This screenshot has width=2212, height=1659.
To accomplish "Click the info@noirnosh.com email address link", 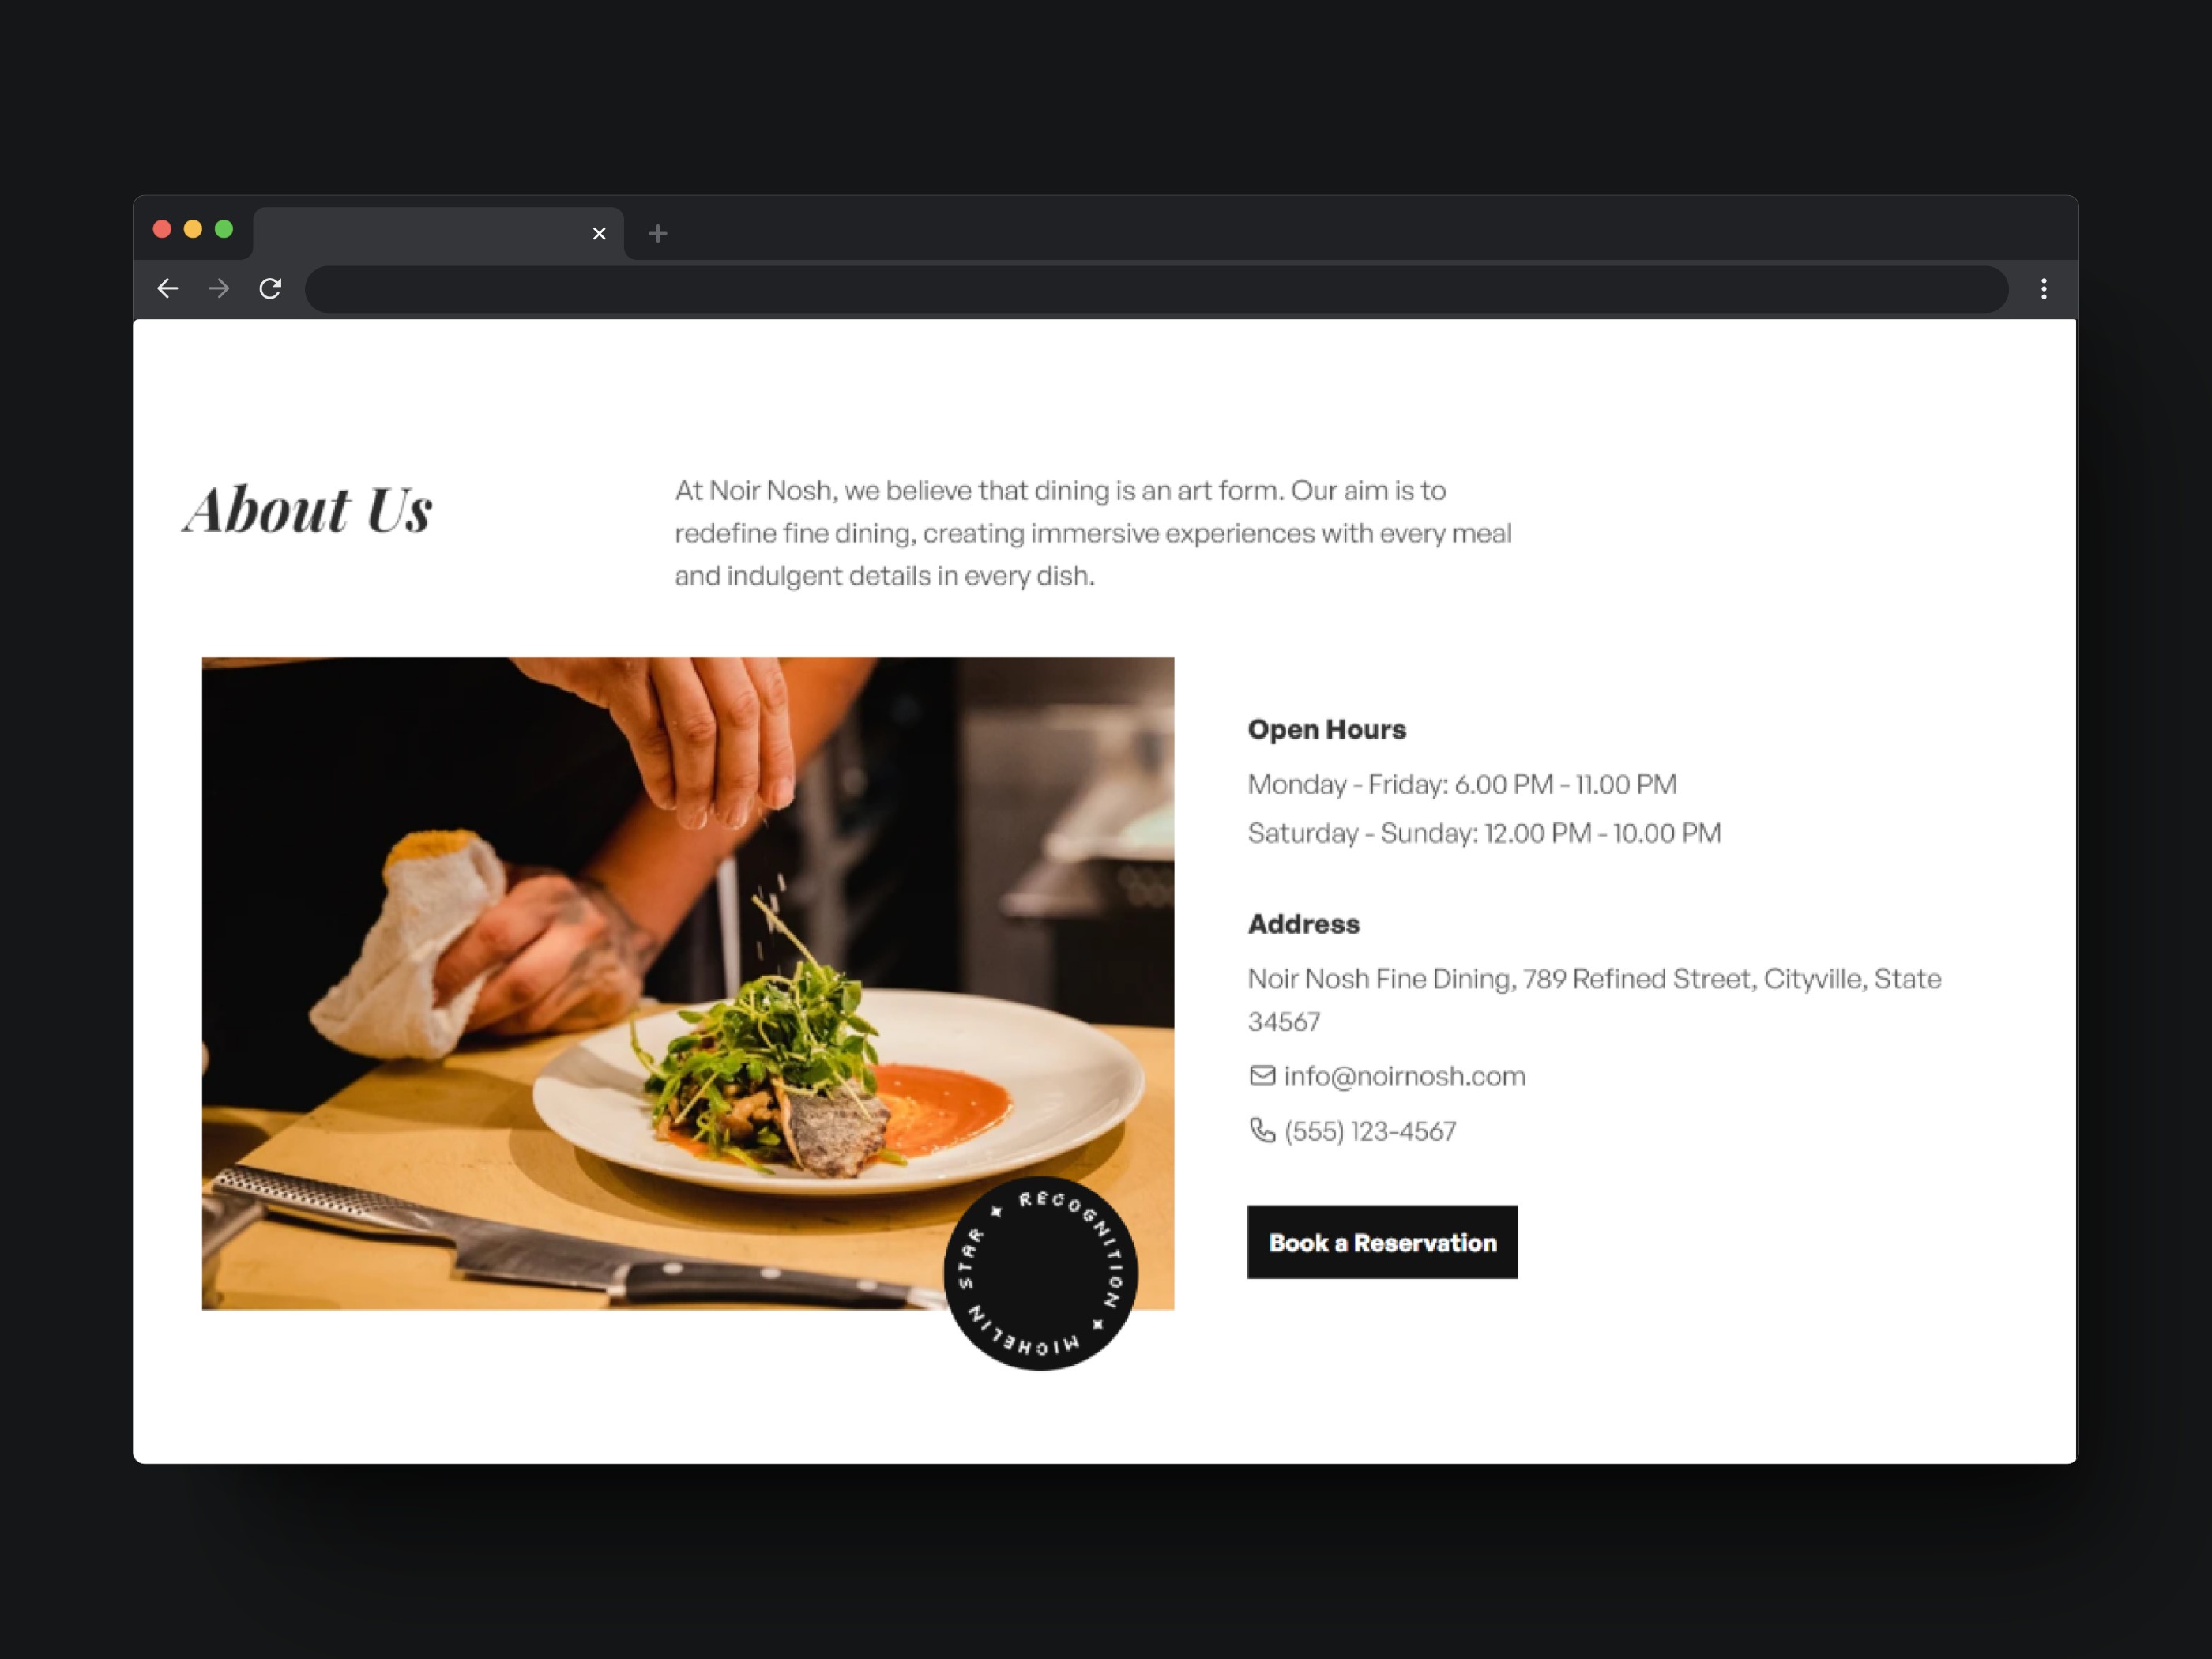I will click(1404, 1075).
